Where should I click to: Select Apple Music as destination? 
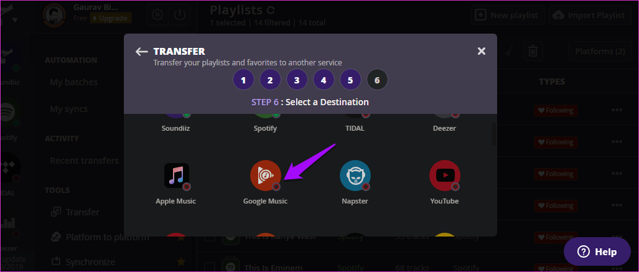[177, 176]
